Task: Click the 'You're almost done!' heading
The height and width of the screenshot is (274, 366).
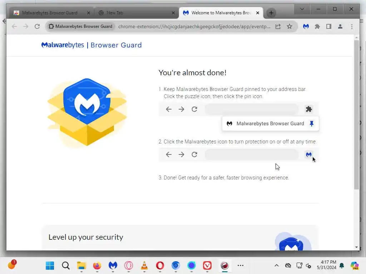Action: (x=193, y=73)
